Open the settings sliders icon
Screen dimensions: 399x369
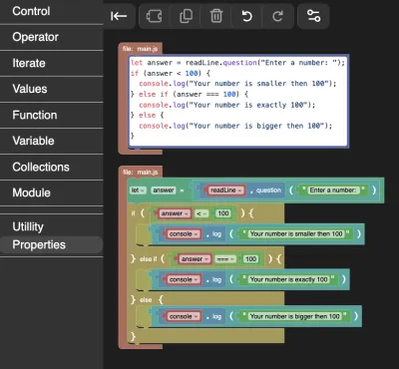coord(313,16)
